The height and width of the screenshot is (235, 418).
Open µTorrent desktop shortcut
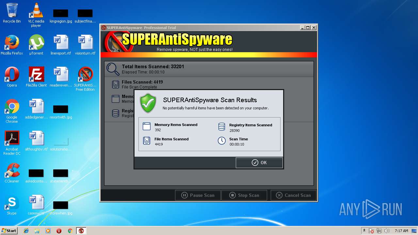(36, 45)
